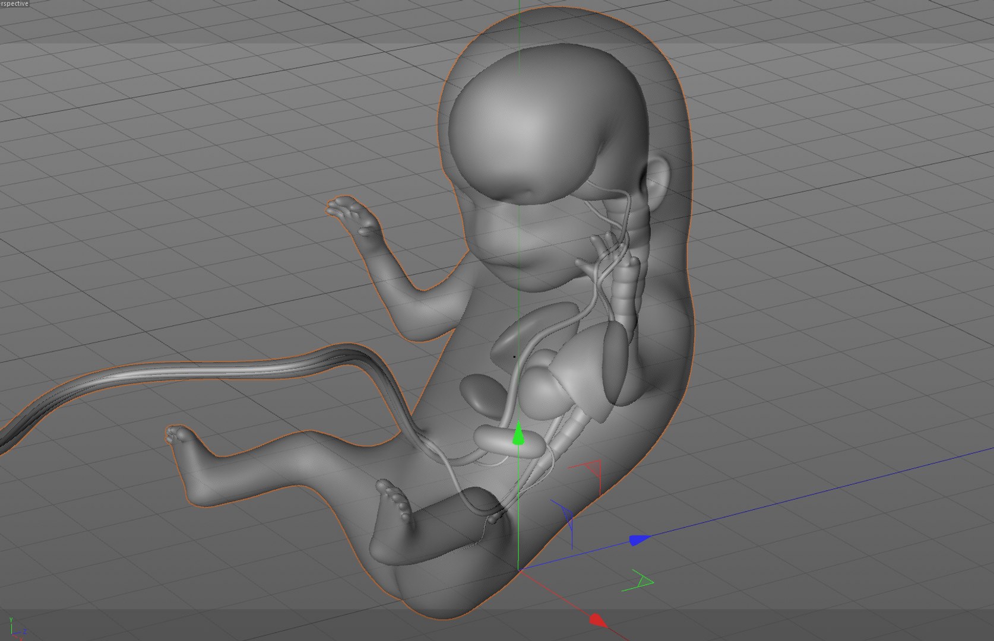Image resolution: width=994 pixels, height=641 pixels.
Task: Click the green plane-constraint bracket handle
Action: (638, 581)
